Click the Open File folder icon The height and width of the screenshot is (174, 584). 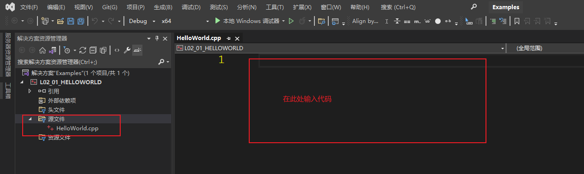click(x=60, y=21)
